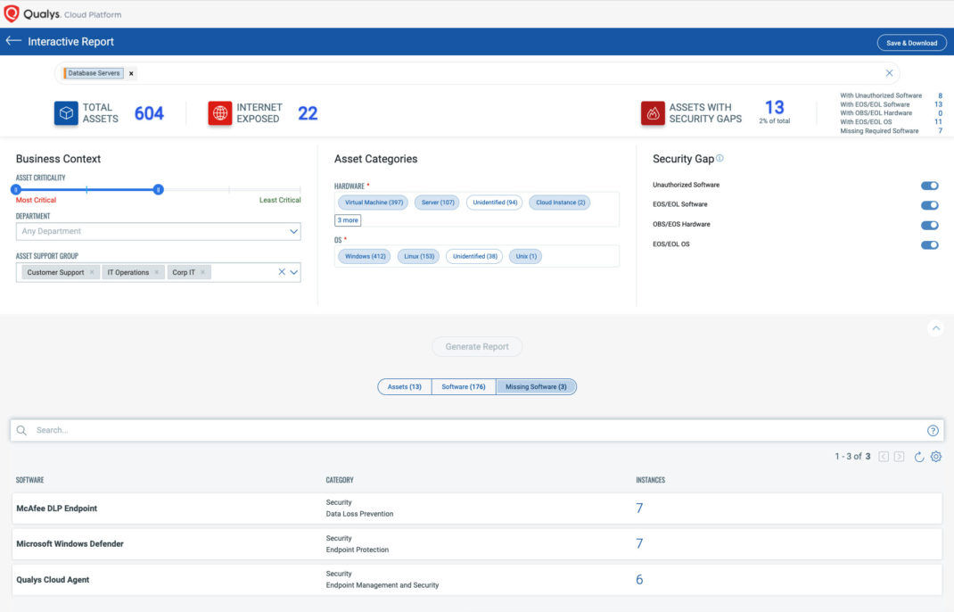The width and height of the screenshot is (954, 612).
Task: Toggle Unauthorized Software security gap
Action: pyautogui.click(x=929, y=186)
